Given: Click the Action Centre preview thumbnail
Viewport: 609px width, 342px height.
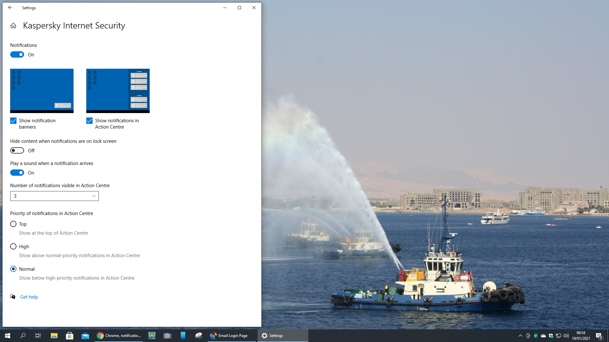Looking at the screenshot, I should (x=118, y=91).
